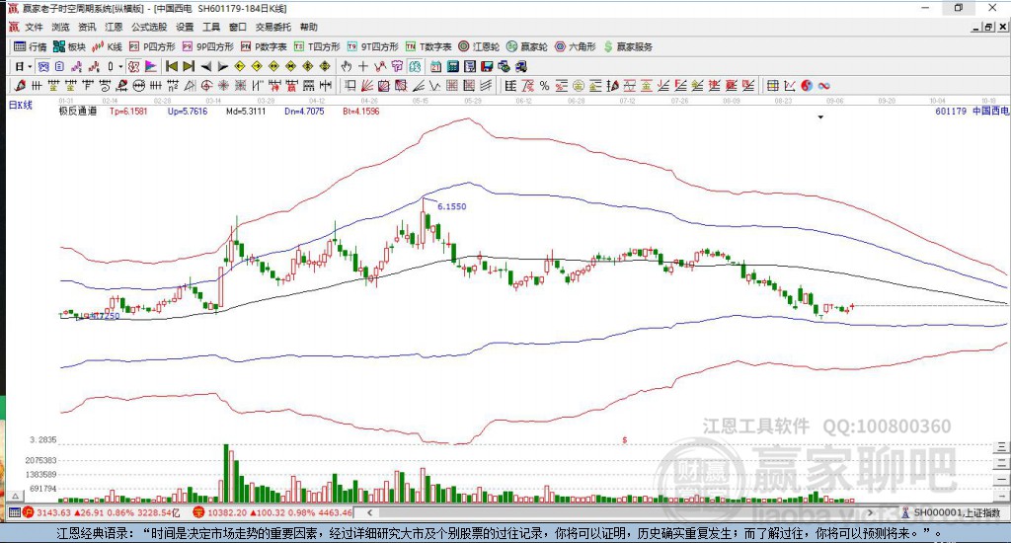Open the calendar date icon

click(435, 66)
